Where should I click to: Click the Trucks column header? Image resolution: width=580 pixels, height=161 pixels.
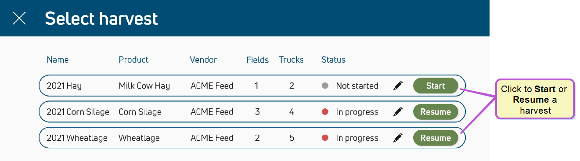(291, 60)
